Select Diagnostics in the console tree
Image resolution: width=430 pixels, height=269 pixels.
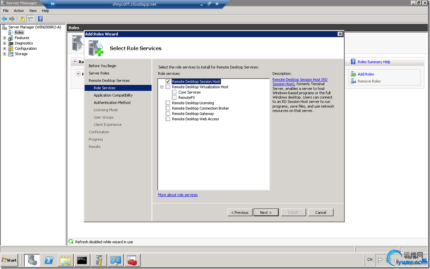(x=23, y=43)
